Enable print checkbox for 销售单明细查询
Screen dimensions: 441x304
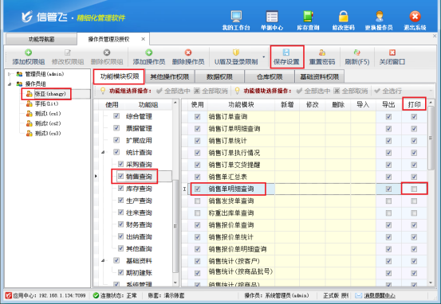414,189
